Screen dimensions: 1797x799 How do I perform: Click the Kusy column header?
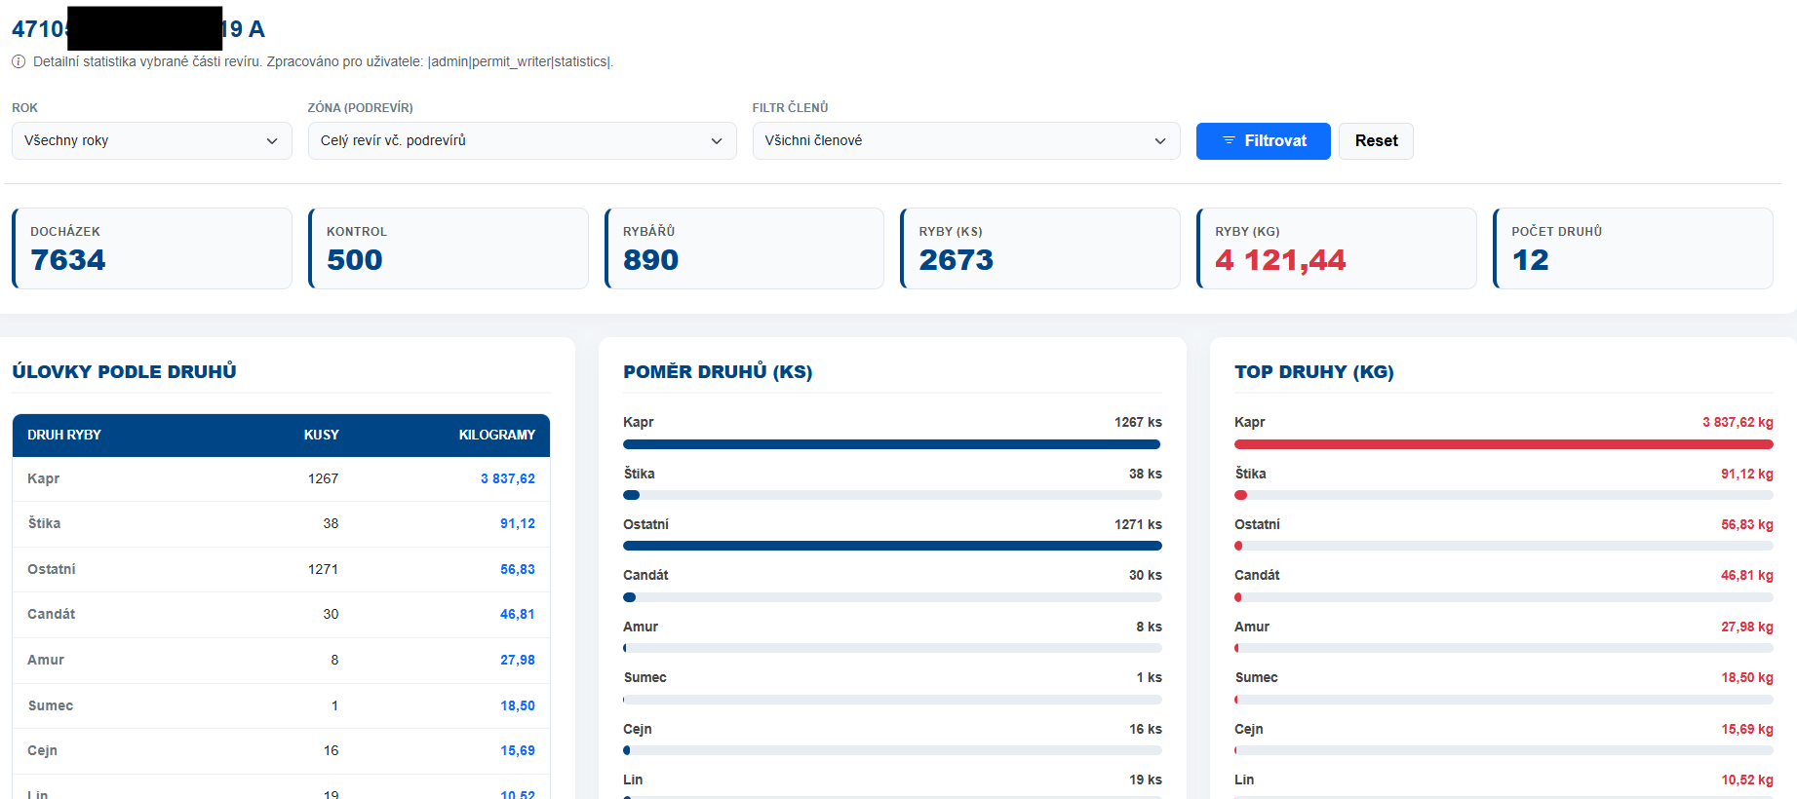[321, 436]
